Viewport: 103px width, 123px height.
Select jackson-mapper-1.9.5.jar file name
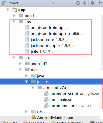click(x=53, y=46)
